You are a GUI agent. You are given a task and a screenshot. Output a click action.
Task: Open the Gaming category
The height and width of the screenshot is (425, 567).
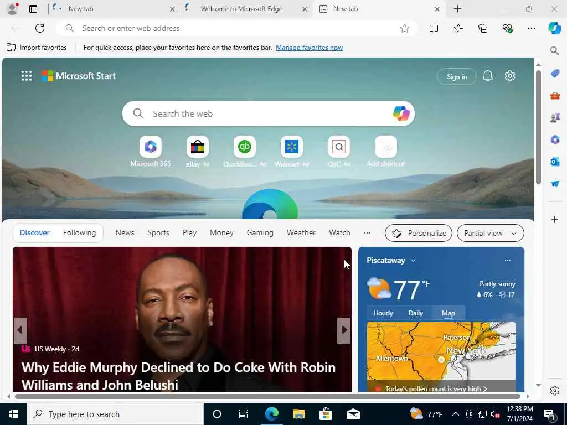pos(260,233)
